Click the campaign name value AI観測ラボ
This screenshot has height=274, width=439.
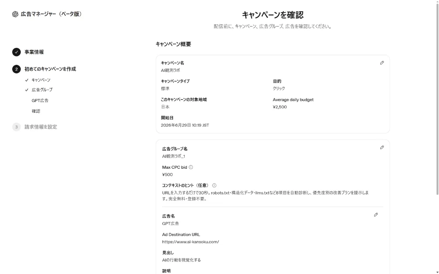click(170, 70)
